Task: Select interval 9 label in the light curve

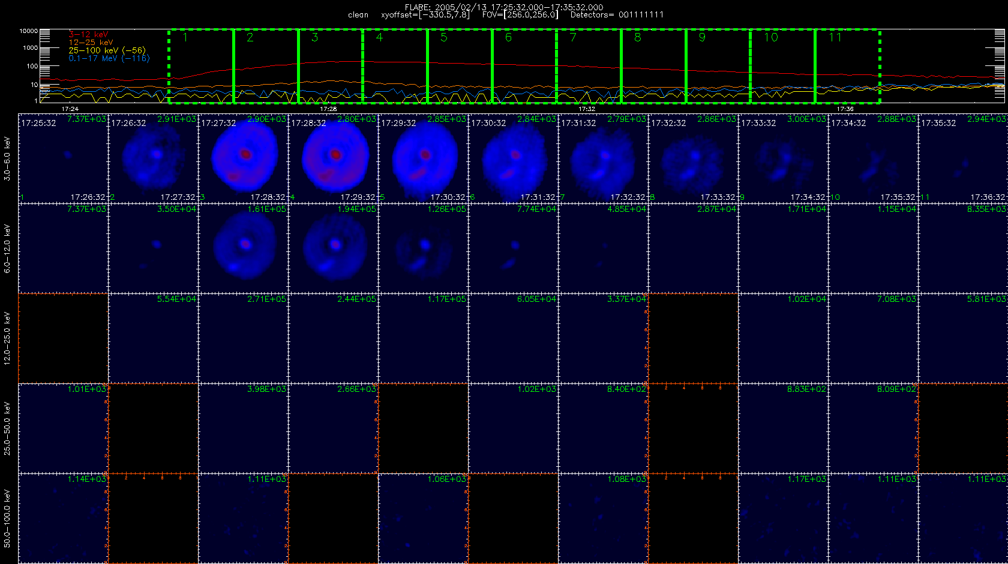Action: (702, 37)
